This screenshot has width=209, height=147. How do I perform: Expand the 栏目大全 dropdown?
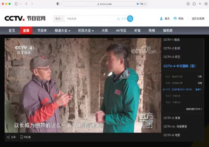point(86,30)
